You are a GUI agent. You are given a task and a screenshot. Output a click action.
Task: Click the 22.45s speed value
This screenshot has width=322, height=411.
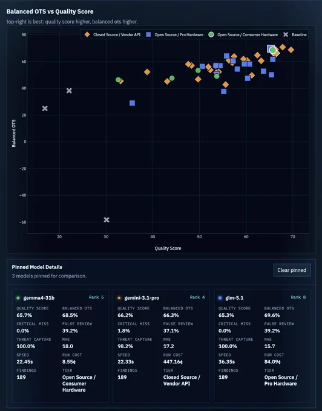pos(25,361)
